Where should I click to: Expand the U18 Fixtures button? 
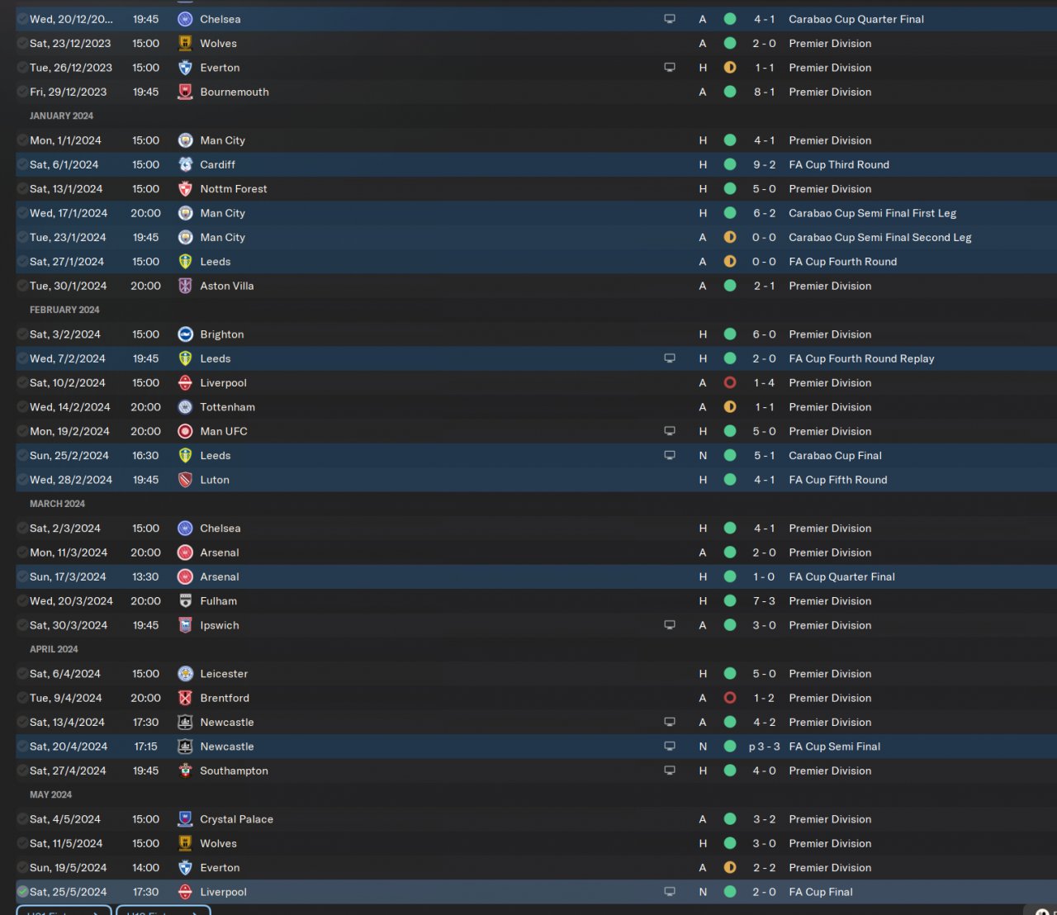(164, 911)
